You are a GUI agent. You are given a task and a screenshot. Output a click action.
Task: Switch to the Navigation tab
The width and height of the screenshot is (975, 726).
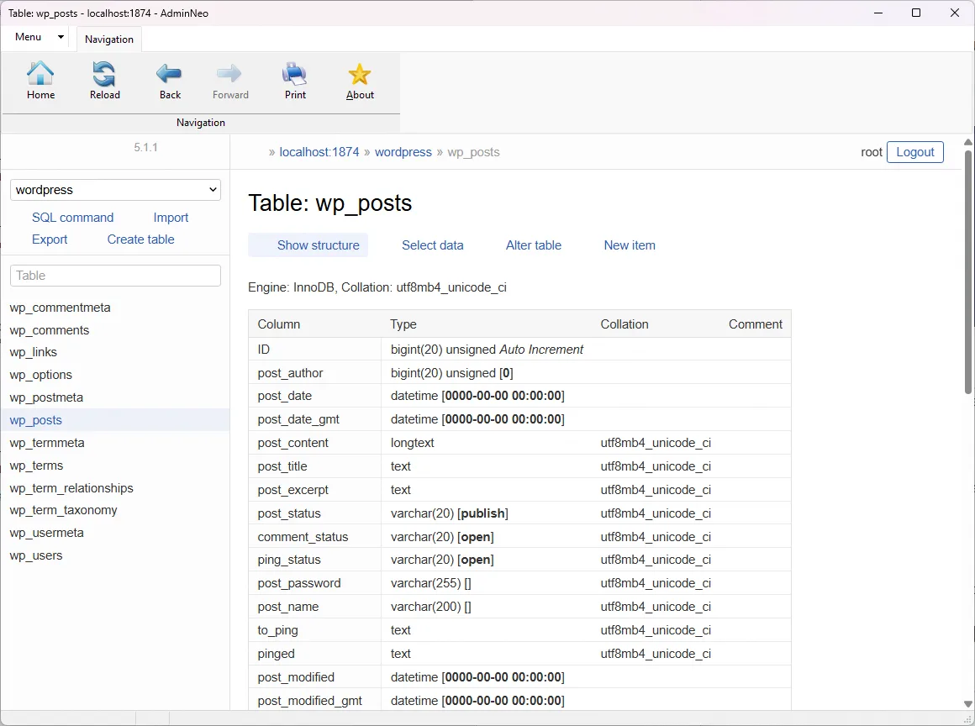point(108,39)
